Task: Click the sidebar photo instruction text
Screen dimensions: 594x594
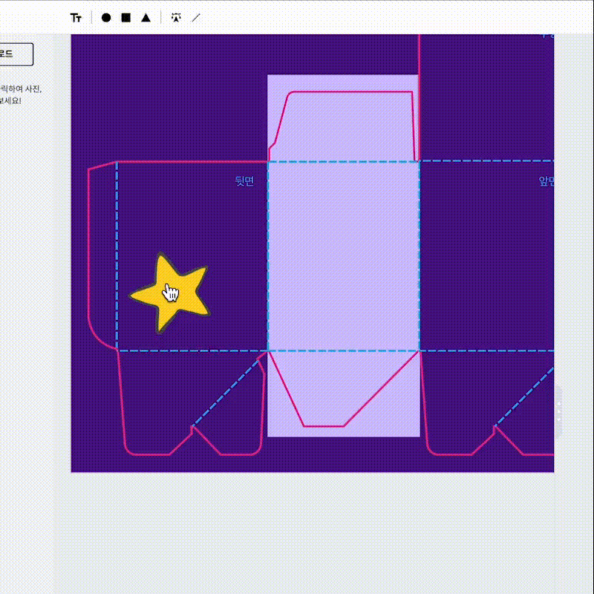Action: pyautogui.click(x=21, y=94)
